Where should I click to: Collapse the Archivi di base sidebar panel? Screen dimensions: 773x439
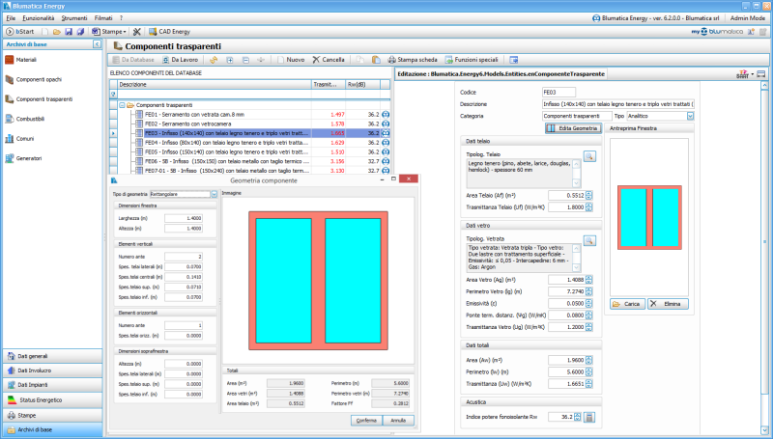97,44
